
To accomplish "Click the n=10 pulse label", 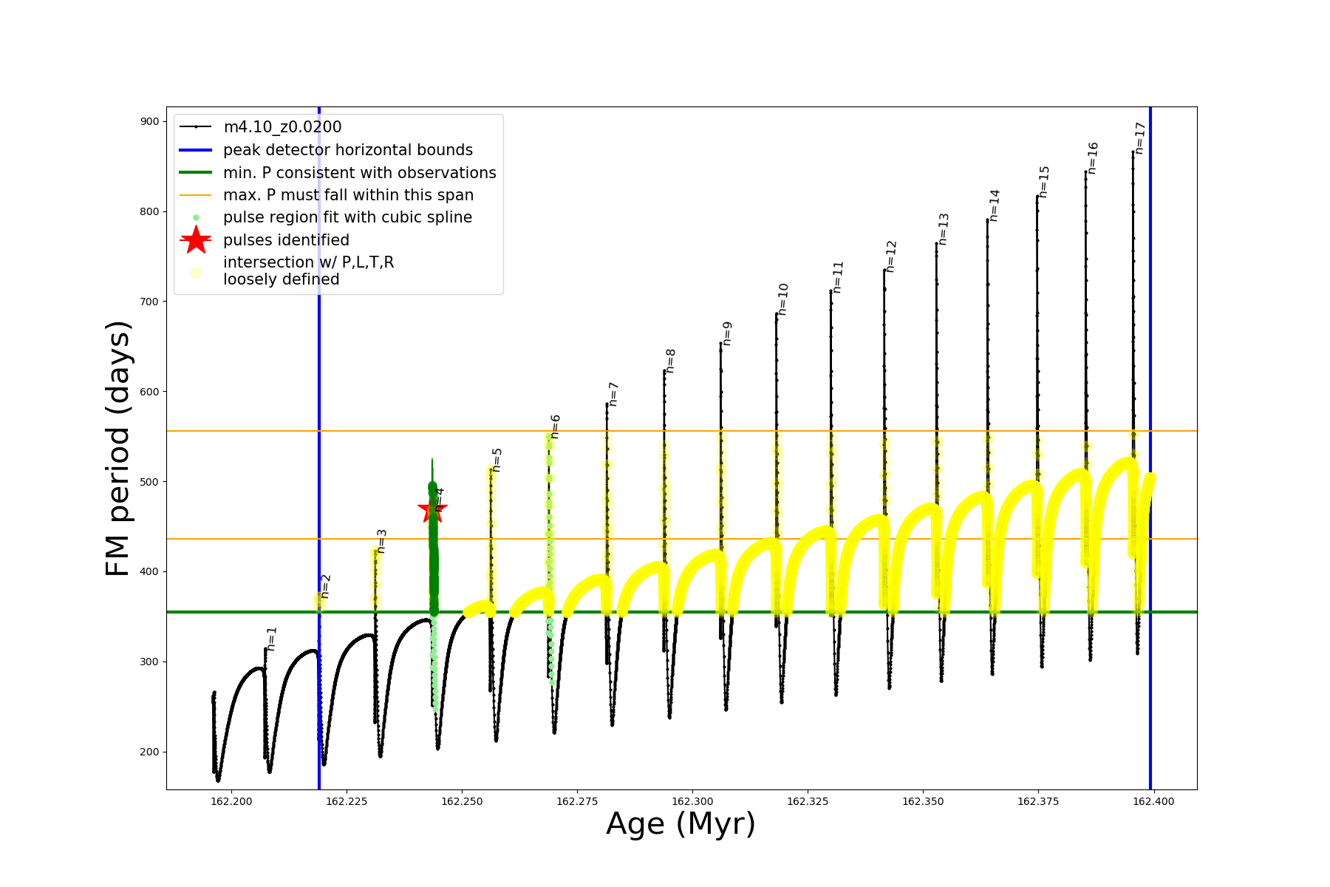I will tap(783, 299).
